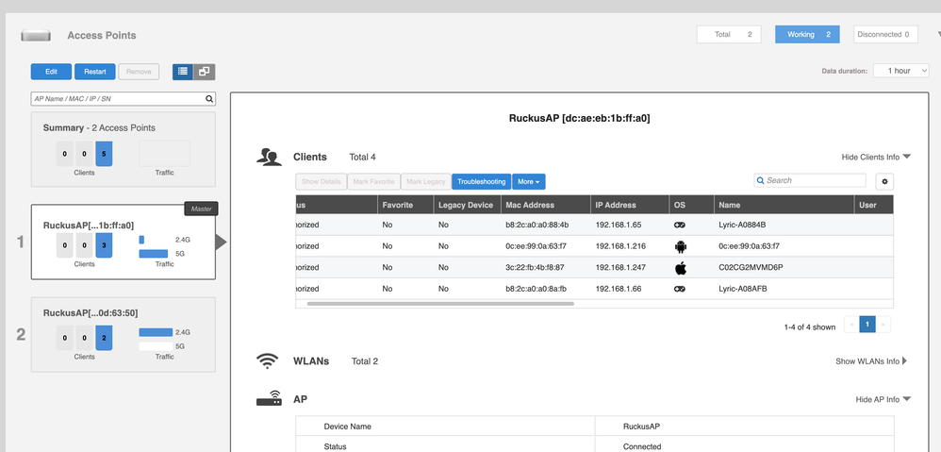The width and height of the screenshot is (941, 452).
Task: Click the Apple OS icon
Action: point(679,268)
